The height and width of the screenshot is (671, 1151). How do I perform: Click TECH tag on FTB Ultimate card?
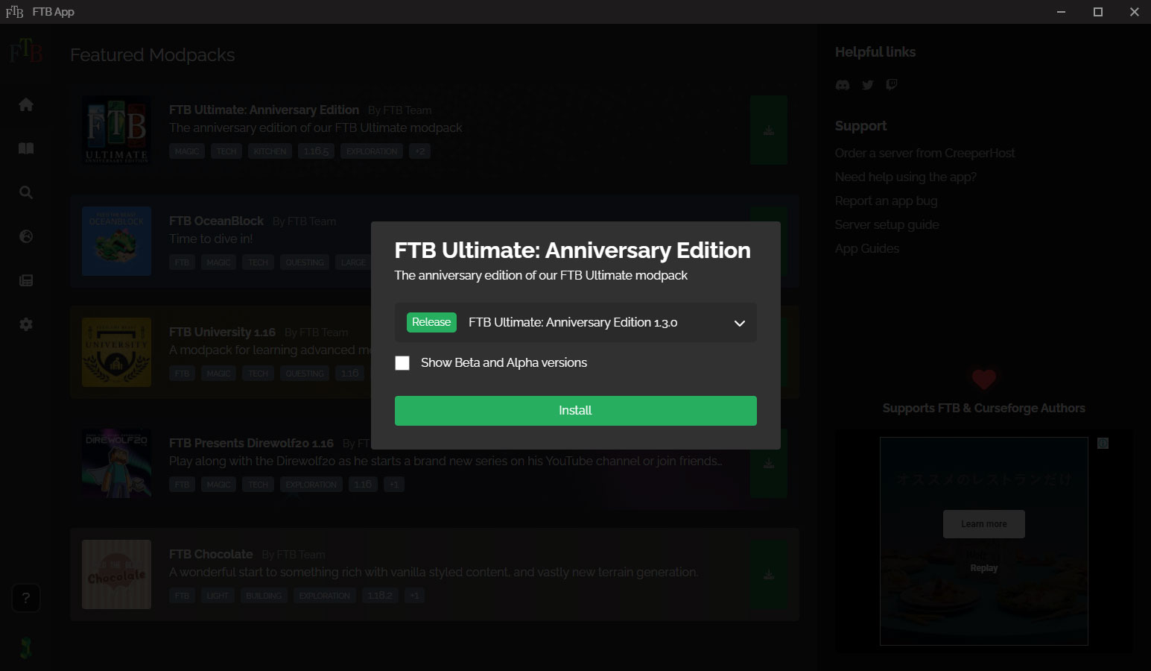(x=226, y=151)
